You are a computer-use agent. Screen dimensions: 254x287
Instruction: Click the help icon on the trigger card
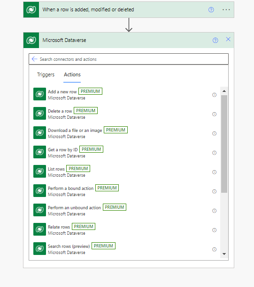click(211, 10)
